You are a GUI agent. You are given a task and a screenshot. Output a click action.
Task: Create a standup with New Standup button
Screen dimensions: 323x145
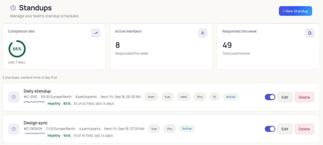click(295, 11)
